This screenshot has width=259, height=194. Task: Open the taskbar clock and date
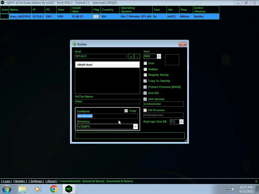coord(246,189)
